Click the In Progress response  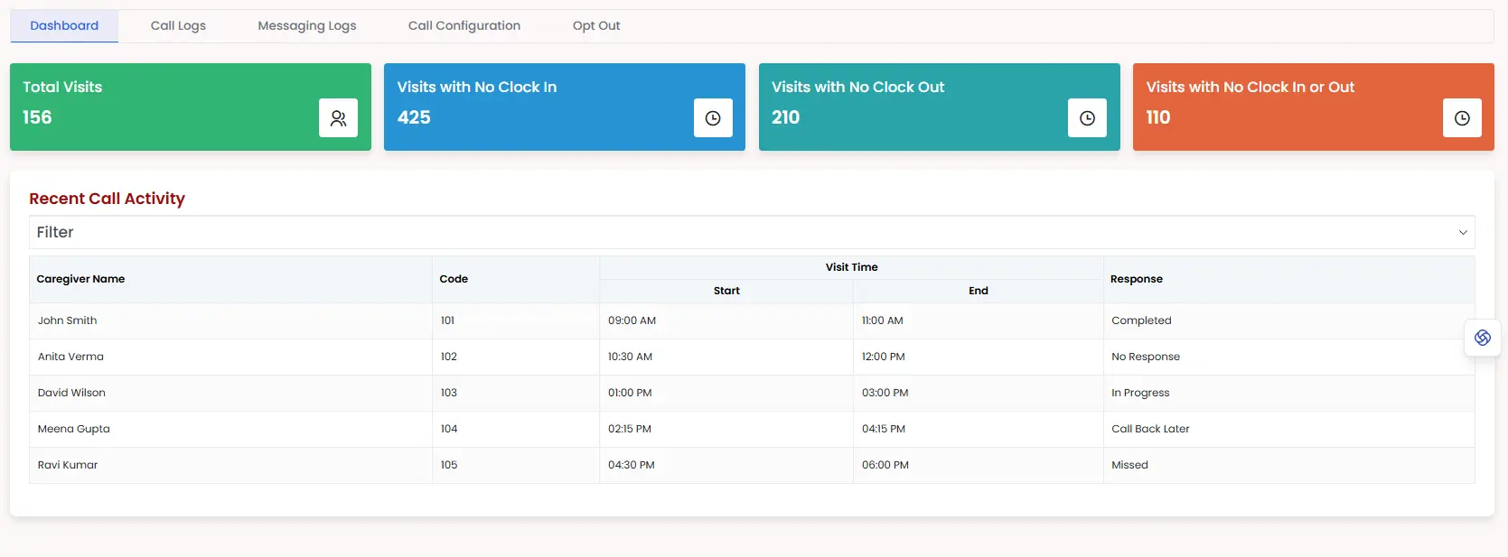click(1140, 393)
